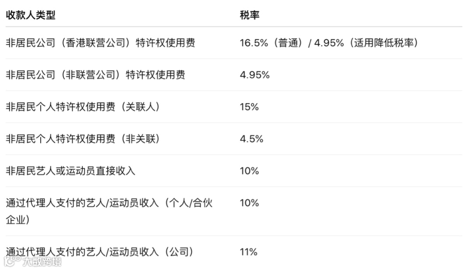
Task: Select the 香港联营公司 royalty row label
Action: coord(100,43)
